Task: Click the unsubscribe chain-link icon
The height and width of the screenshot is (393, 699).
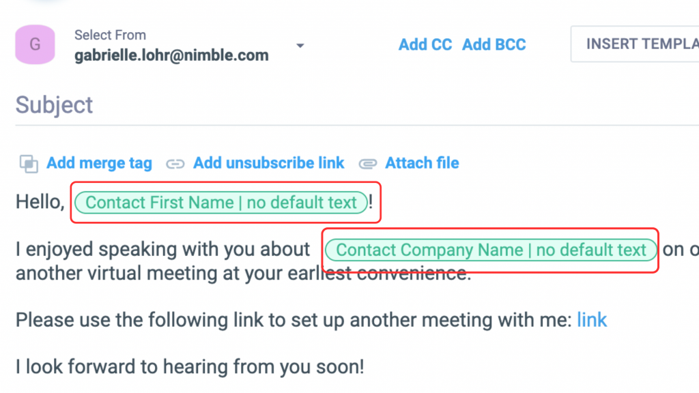Action: coord(176,164)
